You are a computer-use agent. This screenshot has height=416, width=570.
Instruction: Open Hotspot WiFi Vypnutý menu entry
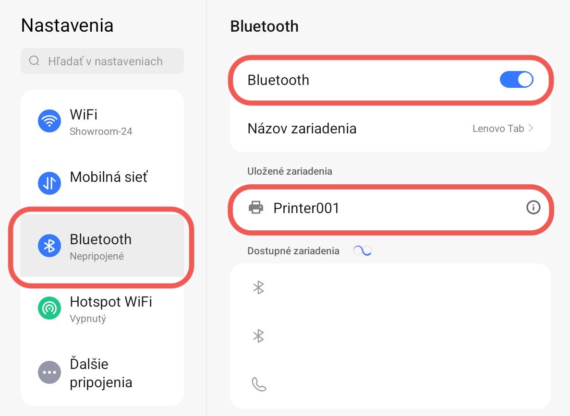(110, 309)
